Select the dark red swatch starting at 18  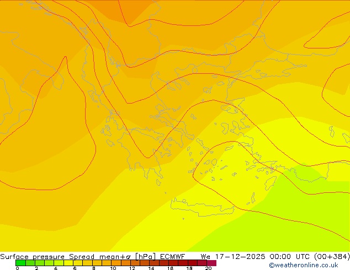click(x=193, y=263)
